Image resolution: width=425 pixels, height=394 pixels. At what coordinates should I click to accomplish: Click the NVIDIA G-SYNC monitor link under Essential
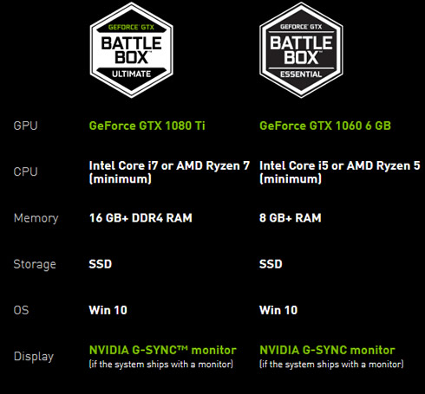[327, 350]
